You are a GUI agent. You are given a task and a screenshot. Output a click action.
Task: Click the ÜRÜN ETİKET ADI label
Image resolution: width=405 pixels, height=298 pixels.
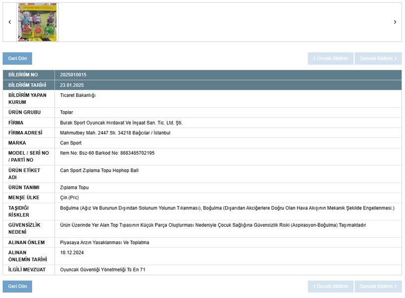tap(24, 173)
